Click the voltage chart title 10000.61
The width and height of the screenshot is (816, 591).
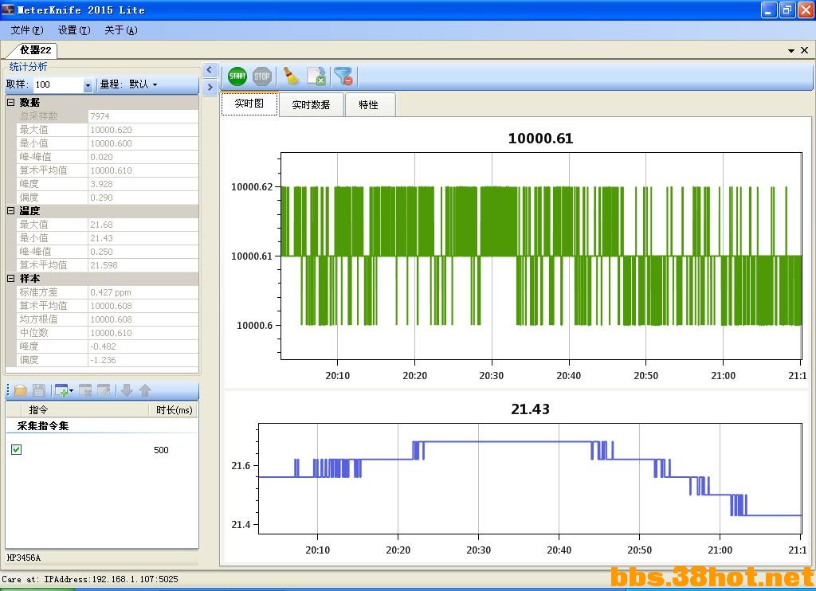[540, 139]
